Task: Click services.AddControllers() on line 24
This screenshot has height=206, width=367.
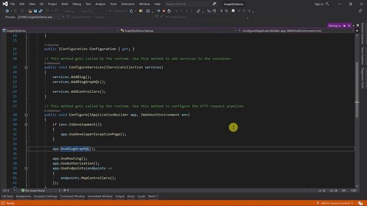Action: tap(79, 92)
